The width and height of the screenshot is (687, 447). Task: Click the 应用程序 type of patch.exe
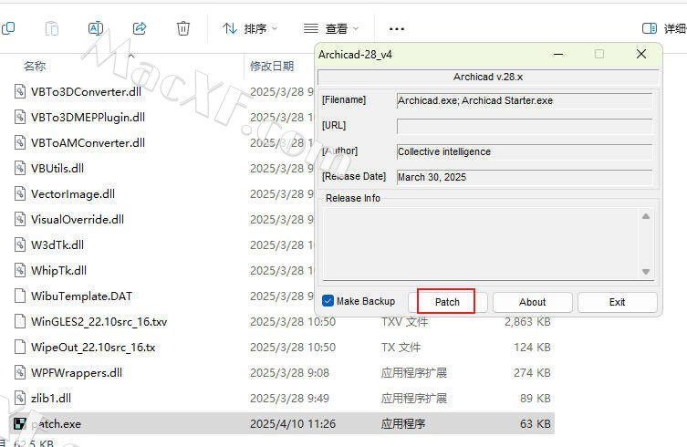click(x=403, y=424)
